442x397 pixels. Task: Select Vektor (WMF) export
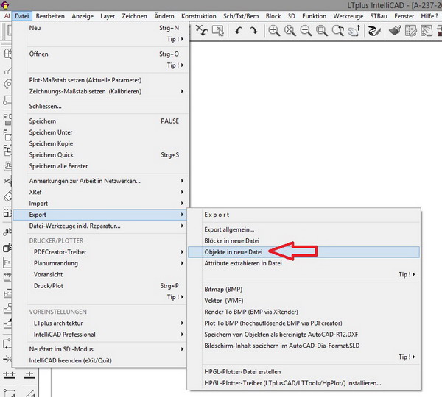304,301
